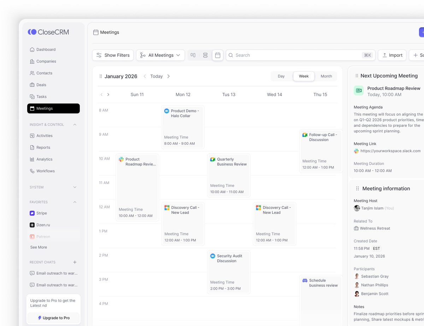This screenshot has width=424, height=326.
Task: Open Wednesday's Discovery Call - New Lead
Action: pyautogui.click(x=275, y=224)
